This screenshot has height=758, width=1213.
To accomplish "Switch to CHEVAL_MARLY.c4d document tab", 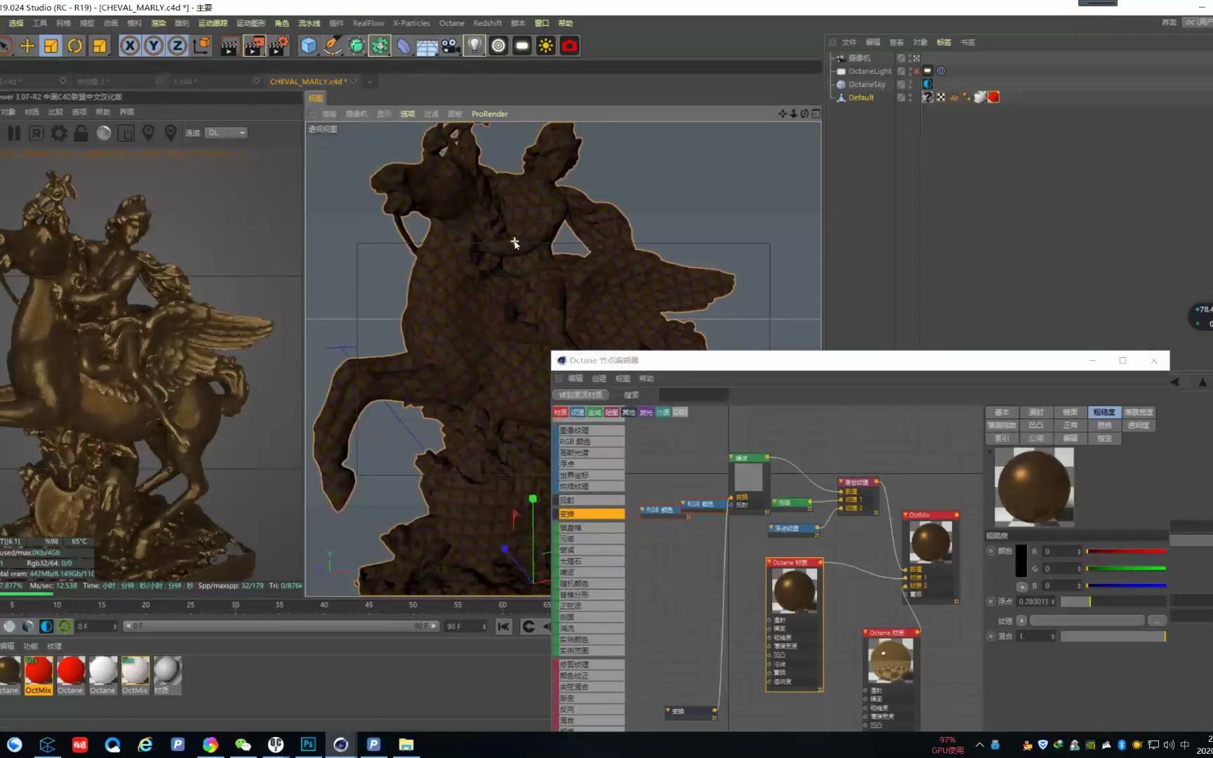I will pyautogui.click(x=308, y=81).
